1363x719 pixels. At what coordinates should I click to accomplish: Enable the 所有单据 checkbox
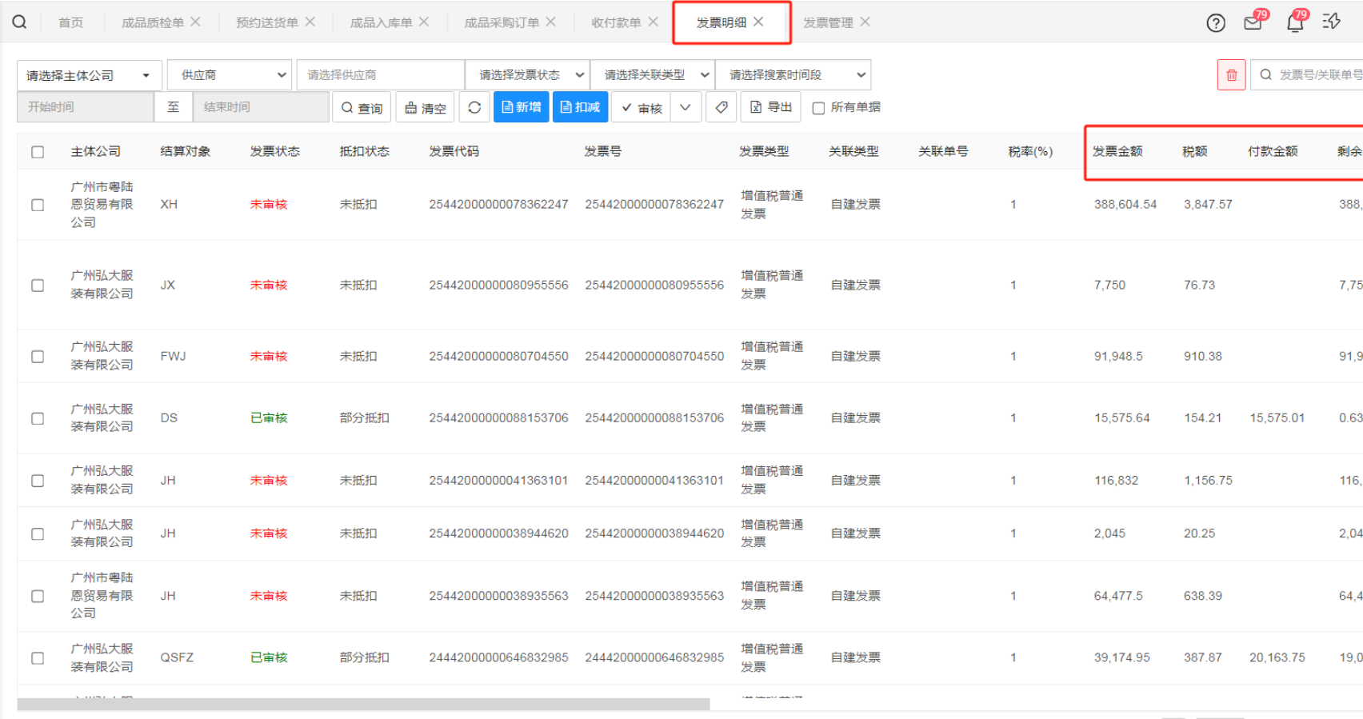(x=818, y=108)
